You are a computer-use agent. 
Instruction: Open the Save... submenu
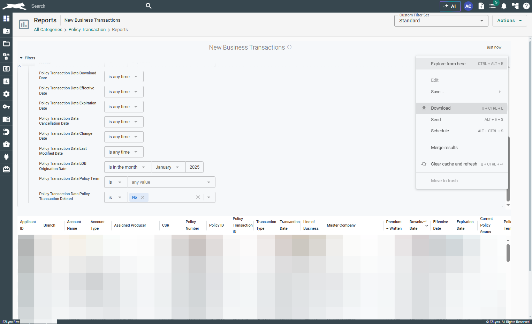(x=462, y=91)
